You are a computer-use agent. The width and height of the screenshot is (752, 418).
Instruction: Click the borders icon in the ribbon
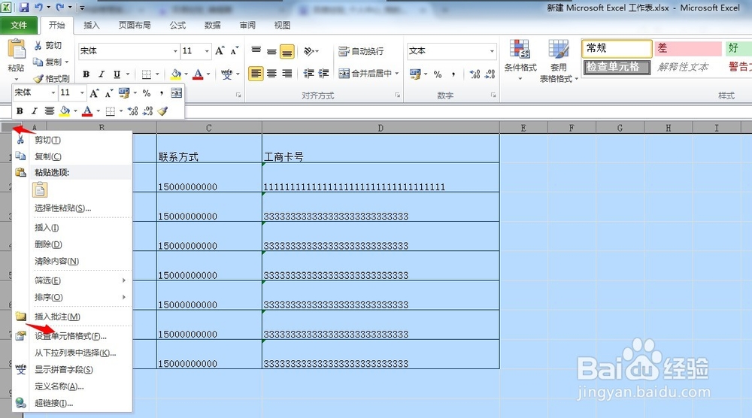(147, 74)
